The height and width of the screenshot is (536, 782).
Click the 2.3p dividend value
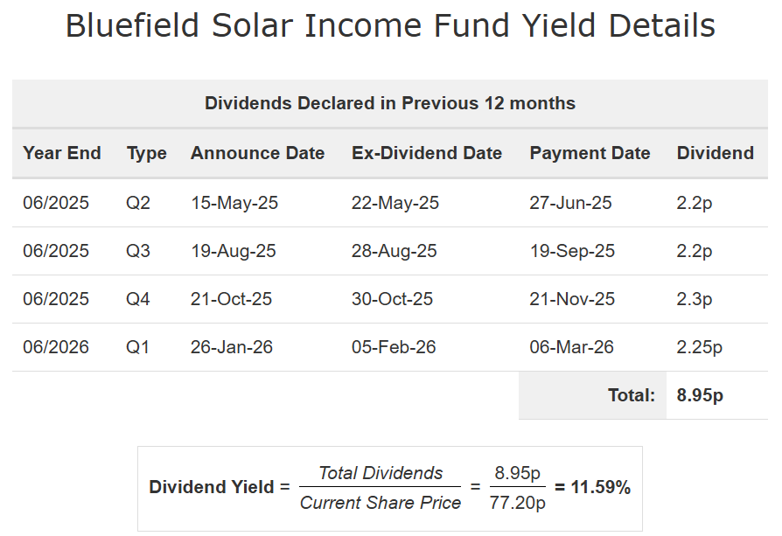tap(695, 299)
